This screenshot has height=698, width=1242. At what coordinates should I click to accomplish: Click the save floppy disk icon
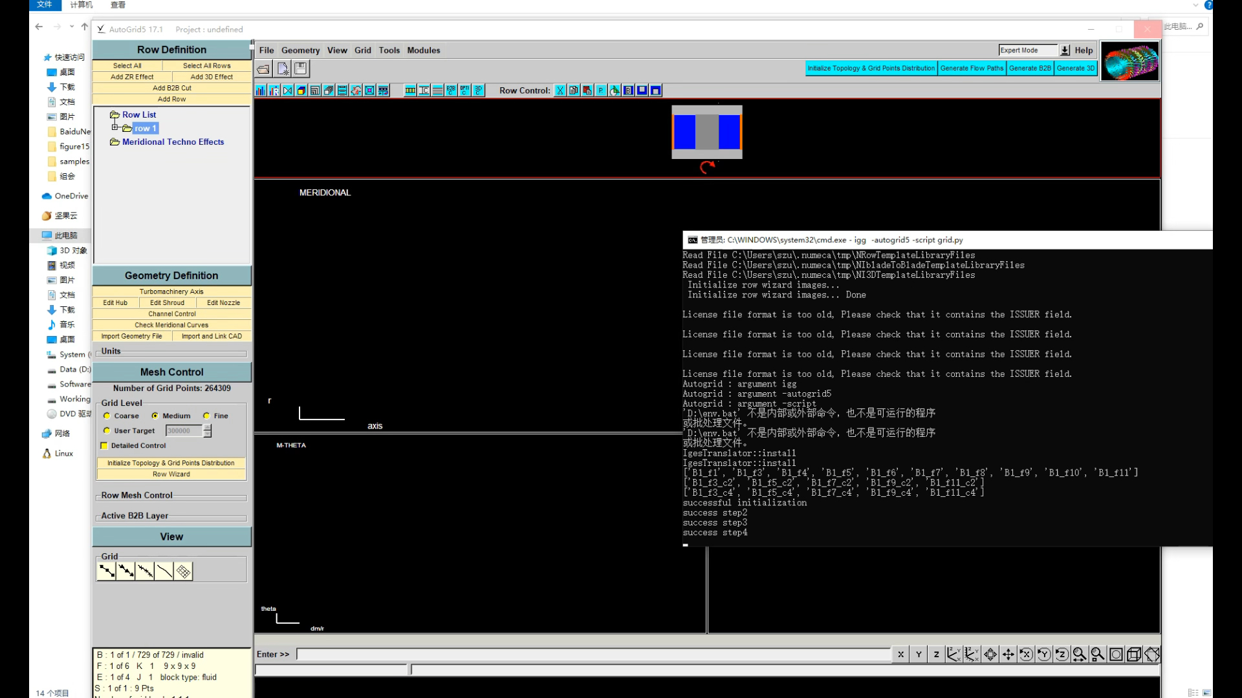301,69
